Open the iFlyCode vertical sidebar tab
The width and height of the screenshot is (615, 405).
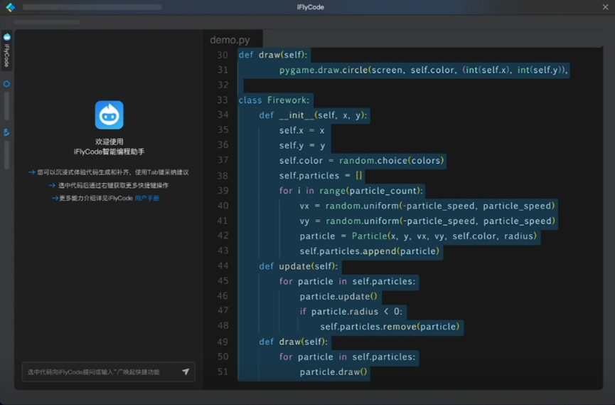point(7,51)
